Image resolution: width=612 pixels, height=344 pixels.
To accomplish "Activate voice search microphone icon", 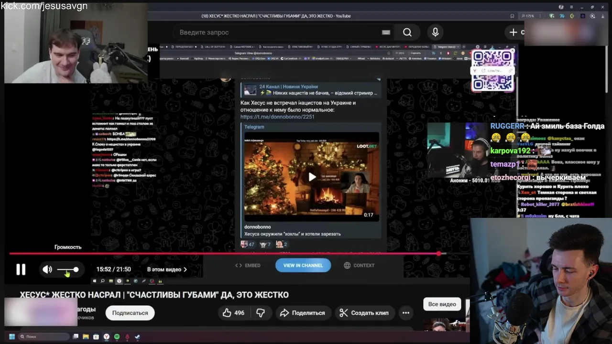I will click(435, 32).
